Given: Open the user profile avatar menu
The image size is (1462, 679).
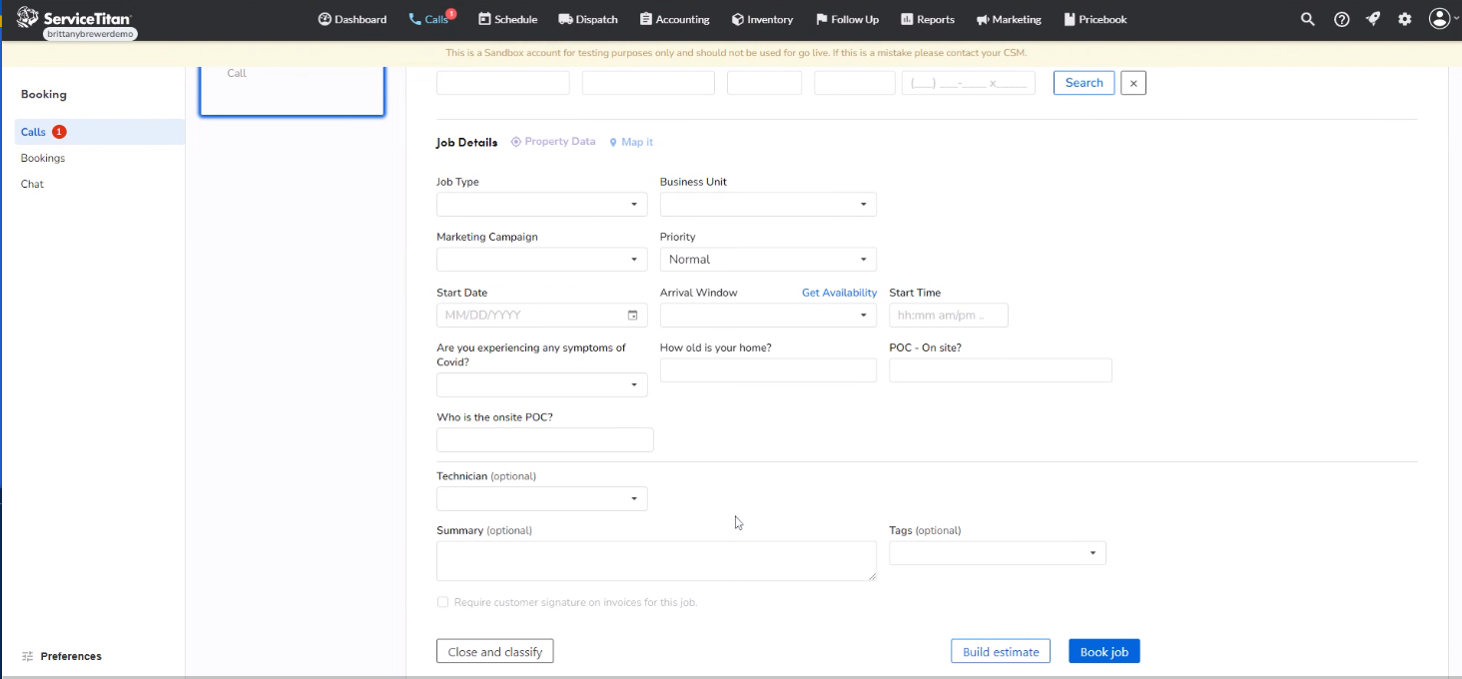Looking at the screenshot, I should click(x=1439, y=19).
